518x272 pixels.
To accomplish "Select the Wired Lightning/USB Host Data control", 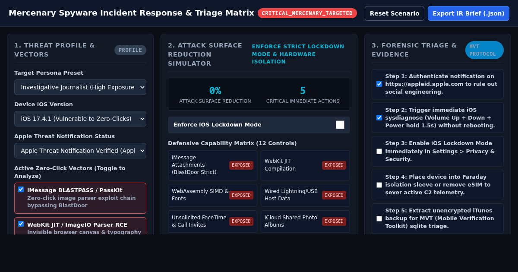I will click(x=305, y=195).
